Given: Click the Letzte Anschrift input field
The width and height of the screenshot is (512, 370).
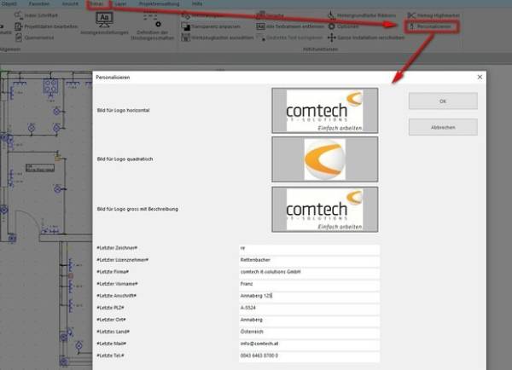Looking at the screenshot, I should point(309,296).
